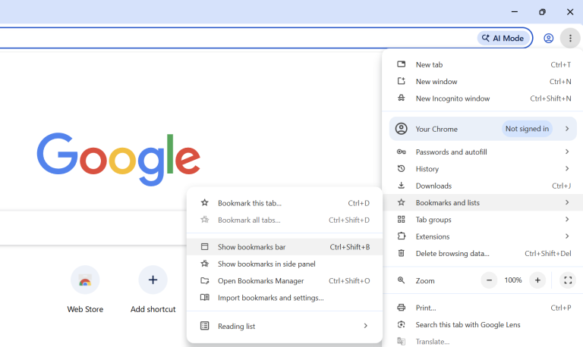The image size is (583, 347).
Task: Click the Print menu entry label
Action: [x=426, y=308]
